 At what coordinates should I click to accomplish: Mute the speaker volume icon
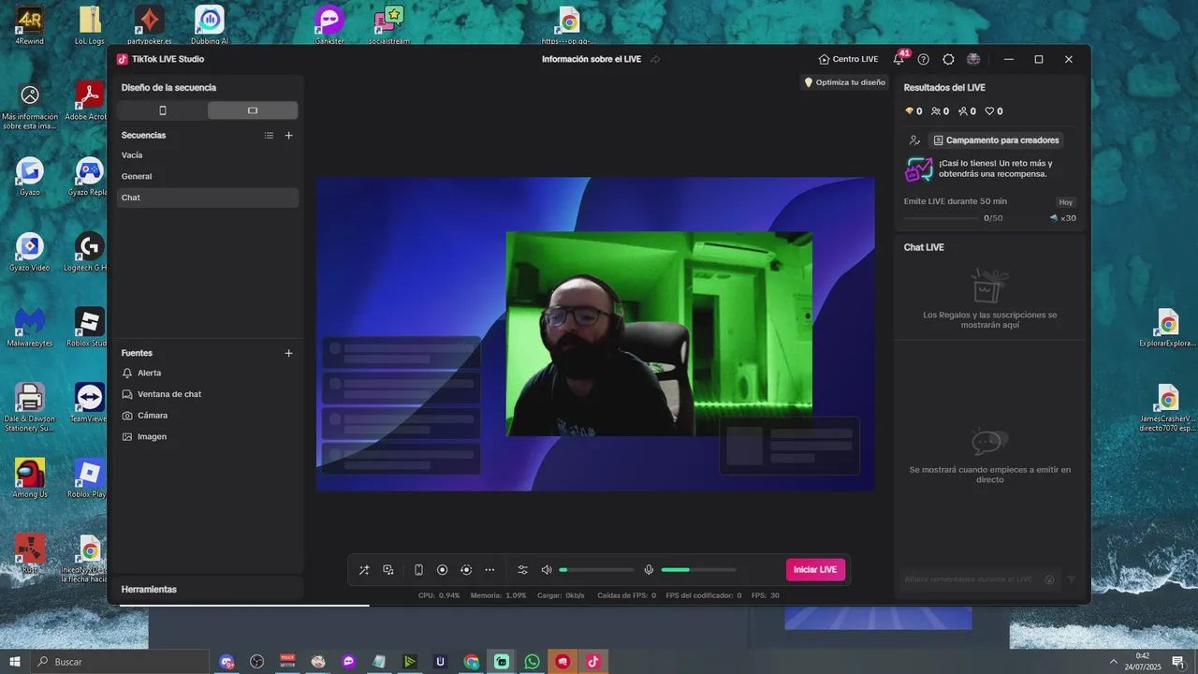547,570
